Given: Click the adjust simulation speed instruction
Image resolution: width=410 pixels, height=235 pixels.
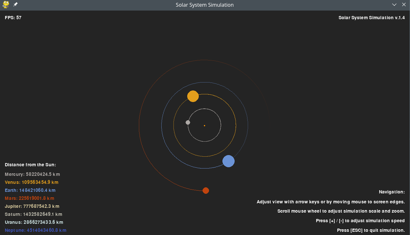Looking at the screenshot, I should [360, 221].
